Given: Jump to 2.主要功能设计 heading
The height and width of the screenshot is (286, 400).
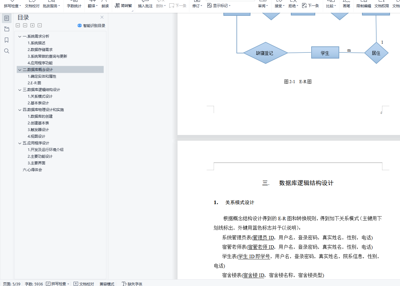Looking at the screenshot, I should (40, 156).
